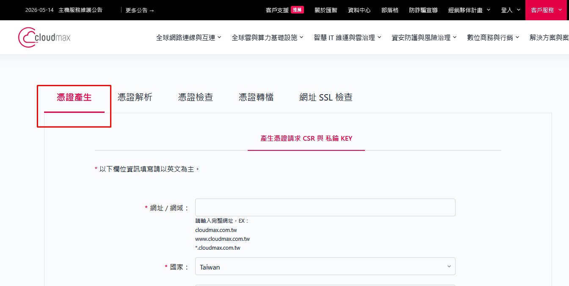Expand the 登入 menu
Image resolution: width=569 pixels, height=286 pixels.
coord(511,10)
